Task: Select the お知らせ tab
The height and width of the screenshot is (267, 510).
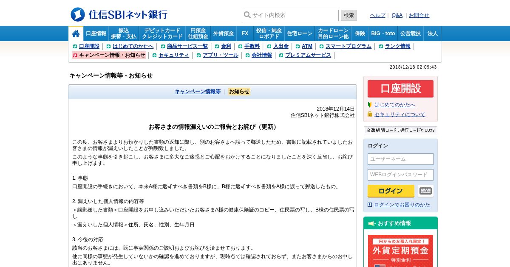Action: tap(239, 92)
